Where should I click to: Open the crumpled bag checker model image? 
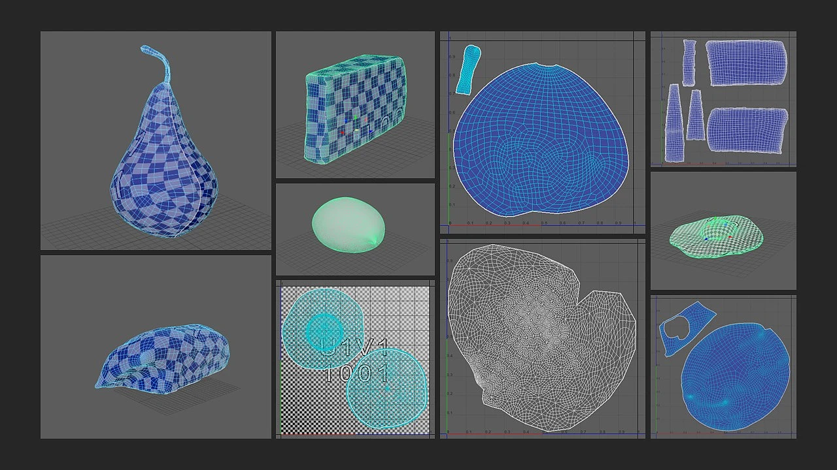[x=156, y=347]
